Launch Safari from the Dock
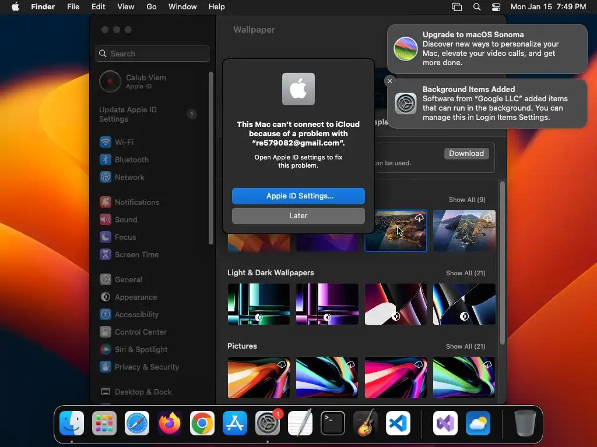This screenshot has height=447, width=597. (x=137, y=423)
